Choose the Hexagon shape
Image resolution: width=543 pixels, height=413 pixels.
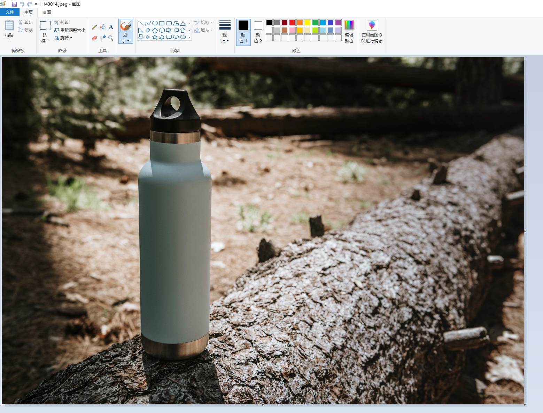[162, 30]
